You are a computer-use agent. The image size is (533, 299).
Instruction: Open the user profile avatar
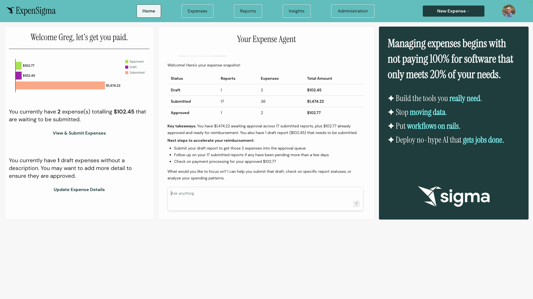[509, 11]
